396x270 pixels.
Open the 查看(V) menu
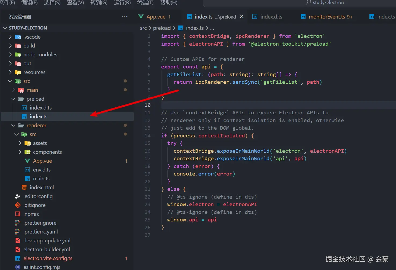(75, 3)
